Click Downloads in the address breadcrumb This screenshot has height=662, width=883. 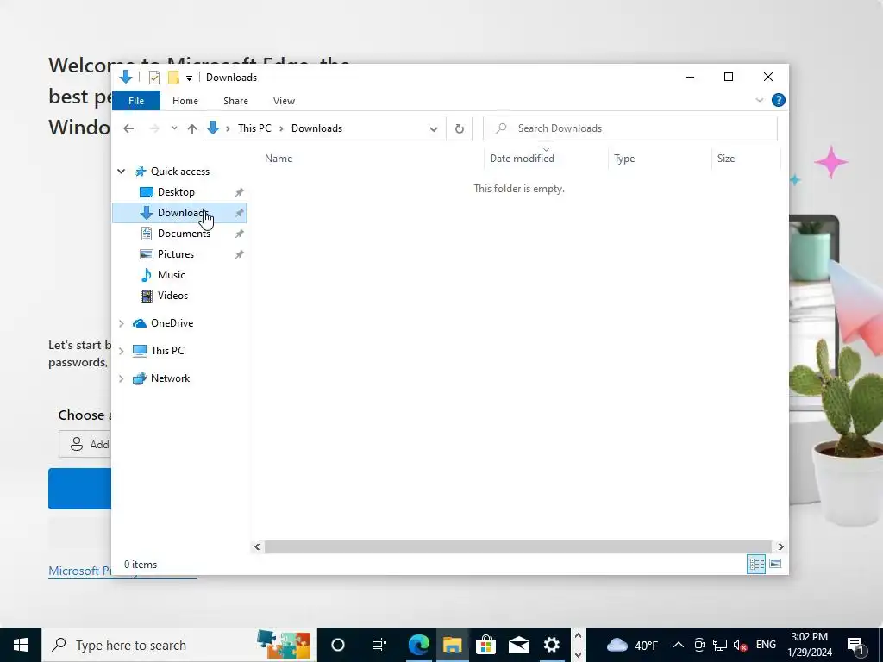[x=316, y=128]
